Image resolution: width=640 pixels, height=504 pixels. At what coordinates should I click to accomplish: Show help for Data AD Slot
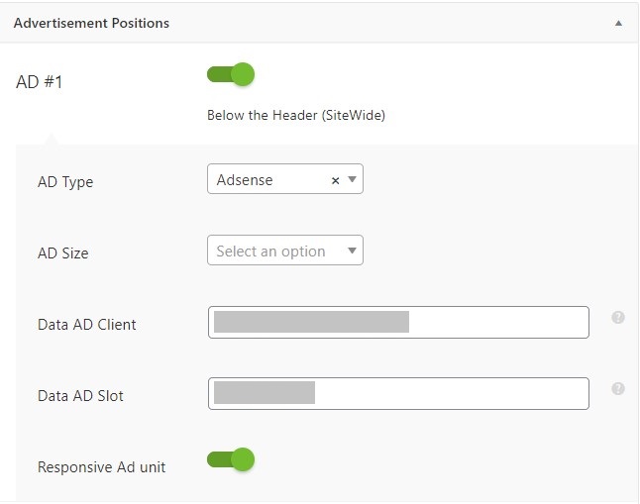tap(618, 388)
